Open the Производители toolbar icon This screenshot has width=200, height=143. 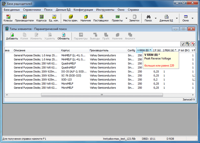(x=24, y=18)
